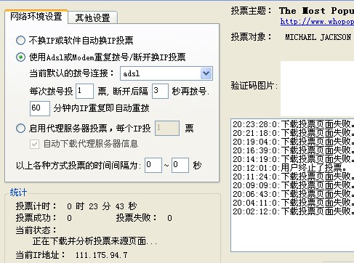Select log entry at 20:04:11

coord(293,203)
